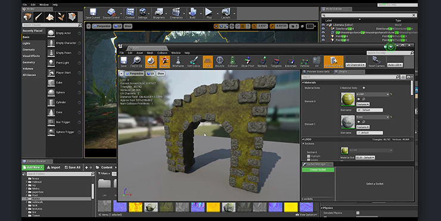This screenshot has width=441, height=221.
Task: Select the Geometry Editing mode icon
Action: [72, 17]
